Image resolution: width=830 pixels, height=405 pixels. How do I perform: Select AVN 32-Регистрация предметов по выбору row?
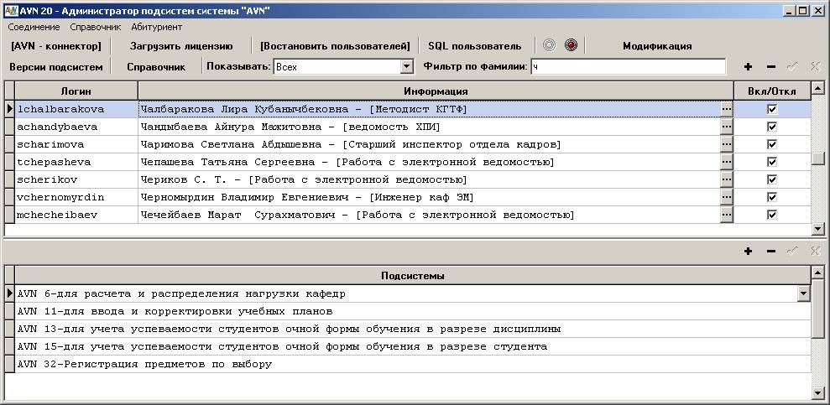click(412, 364)
